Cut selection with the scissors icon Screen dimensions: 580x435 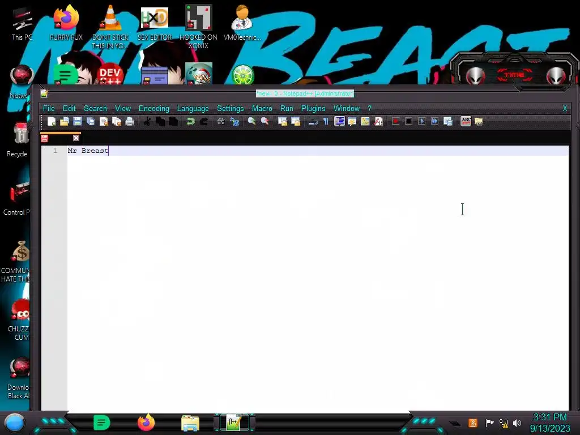pyautogui.click(x=147, y=121)
